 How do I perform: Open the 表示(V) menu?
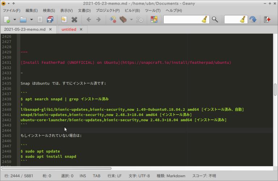pos(67,11)
